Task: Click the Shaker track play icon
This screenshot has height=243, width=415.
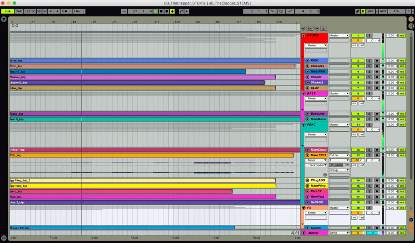Action: (x=307, y=77)
